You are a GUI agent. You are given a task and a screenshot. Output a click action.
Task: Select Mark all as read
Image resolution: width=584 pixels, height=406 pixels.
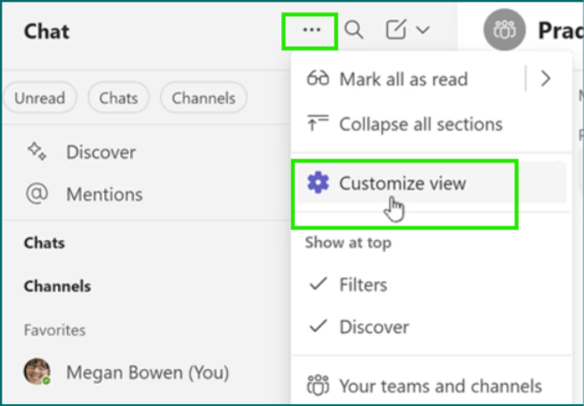pos(403,79)
